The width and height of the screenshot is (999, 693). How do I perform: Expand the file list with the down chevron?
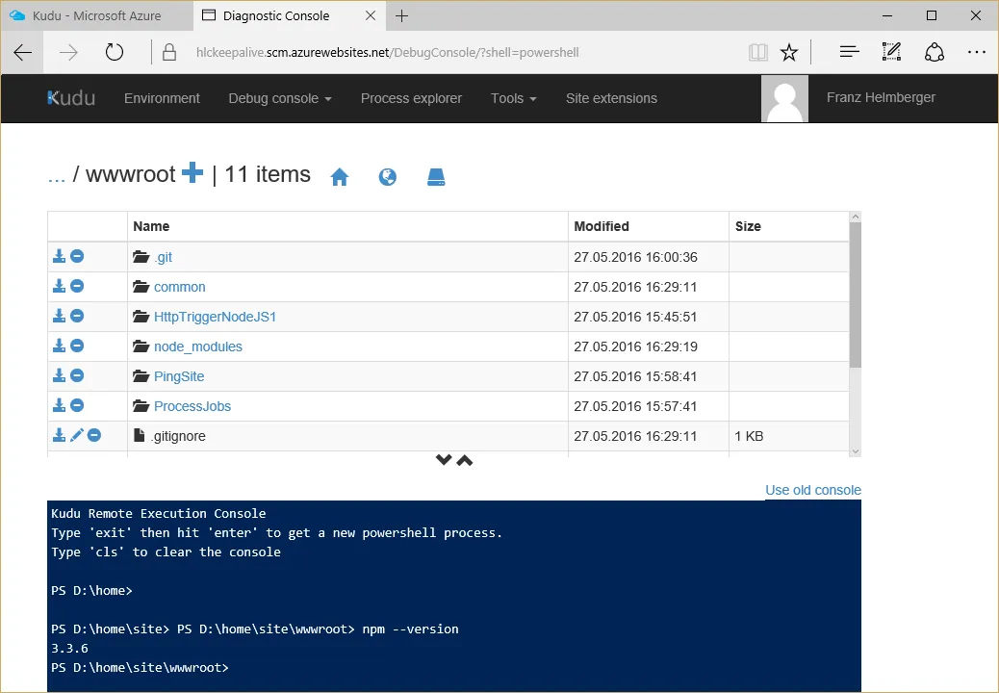point(444,459)
